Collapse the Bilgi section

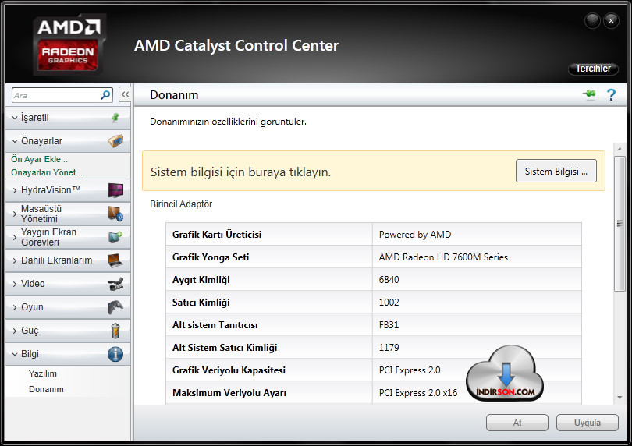(15, 354)
